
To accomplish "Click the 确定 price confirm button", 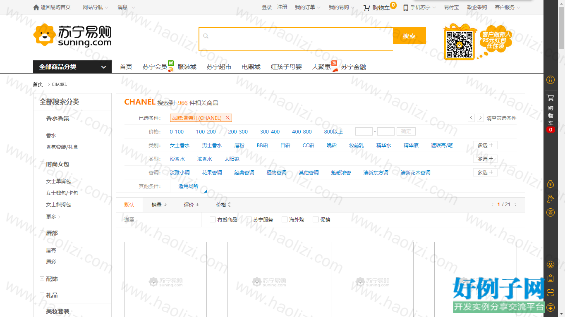I will pos(406,131).
